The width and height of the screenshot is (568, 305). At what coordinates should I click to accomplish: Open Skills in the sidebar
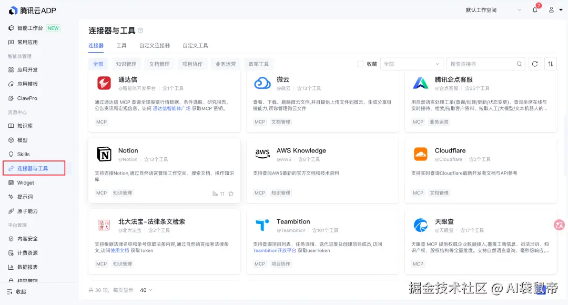[x=24, y=154]
